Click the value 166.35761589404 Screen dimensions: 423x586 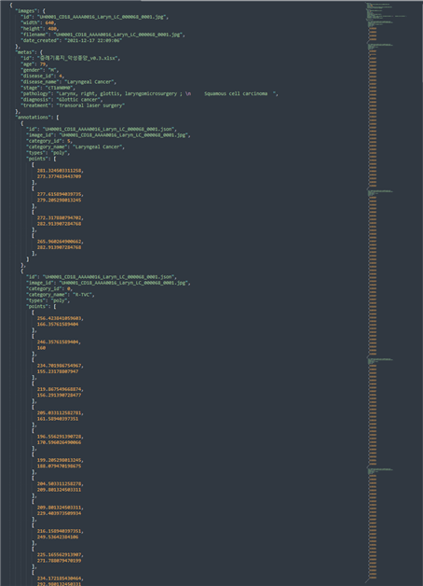(58, 325)
